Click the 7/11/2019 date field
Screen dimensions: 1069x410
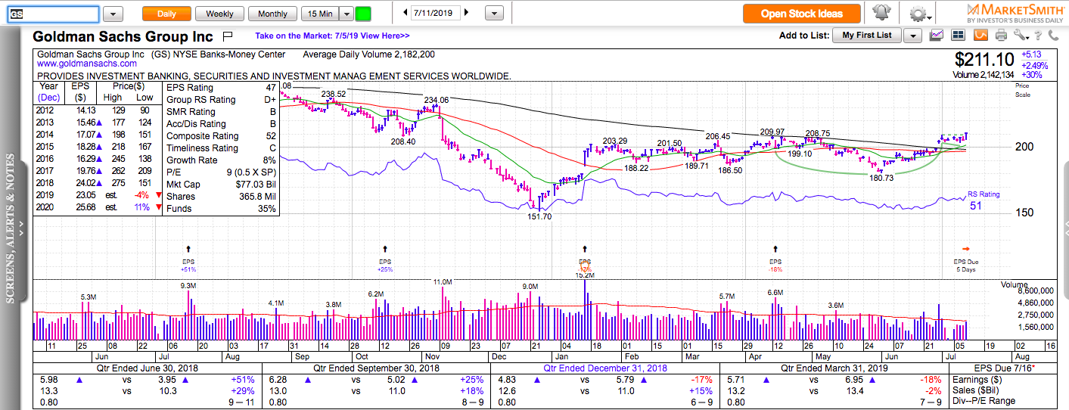pos(436,14)
